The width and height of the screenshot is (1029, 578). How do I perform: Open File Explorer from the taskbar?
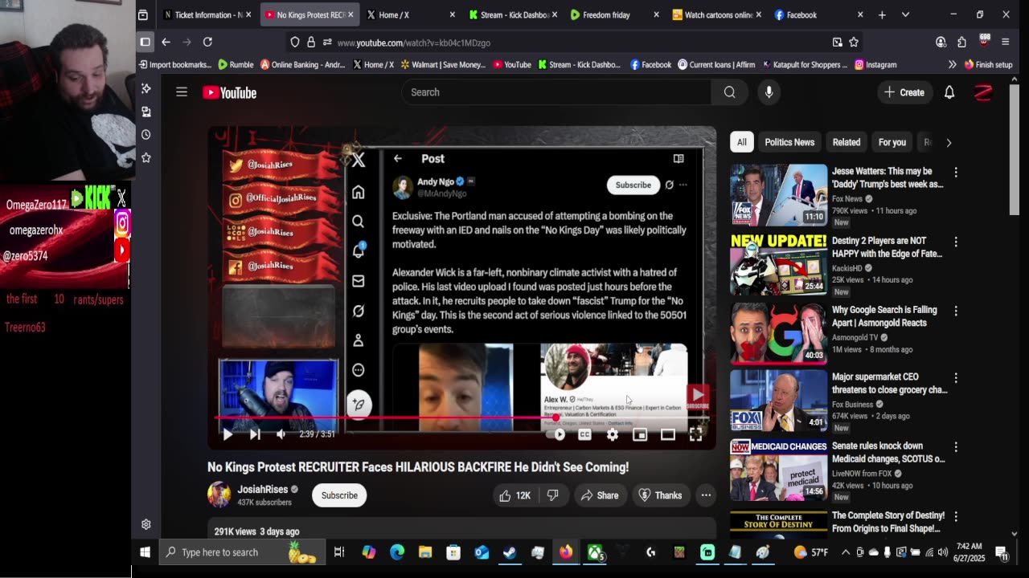425,552
